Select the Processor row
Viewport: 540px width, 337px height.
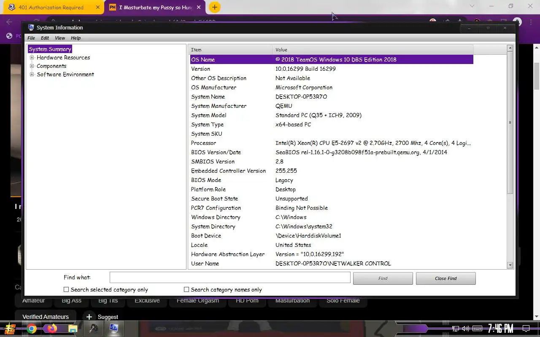[x=332, y=143]
